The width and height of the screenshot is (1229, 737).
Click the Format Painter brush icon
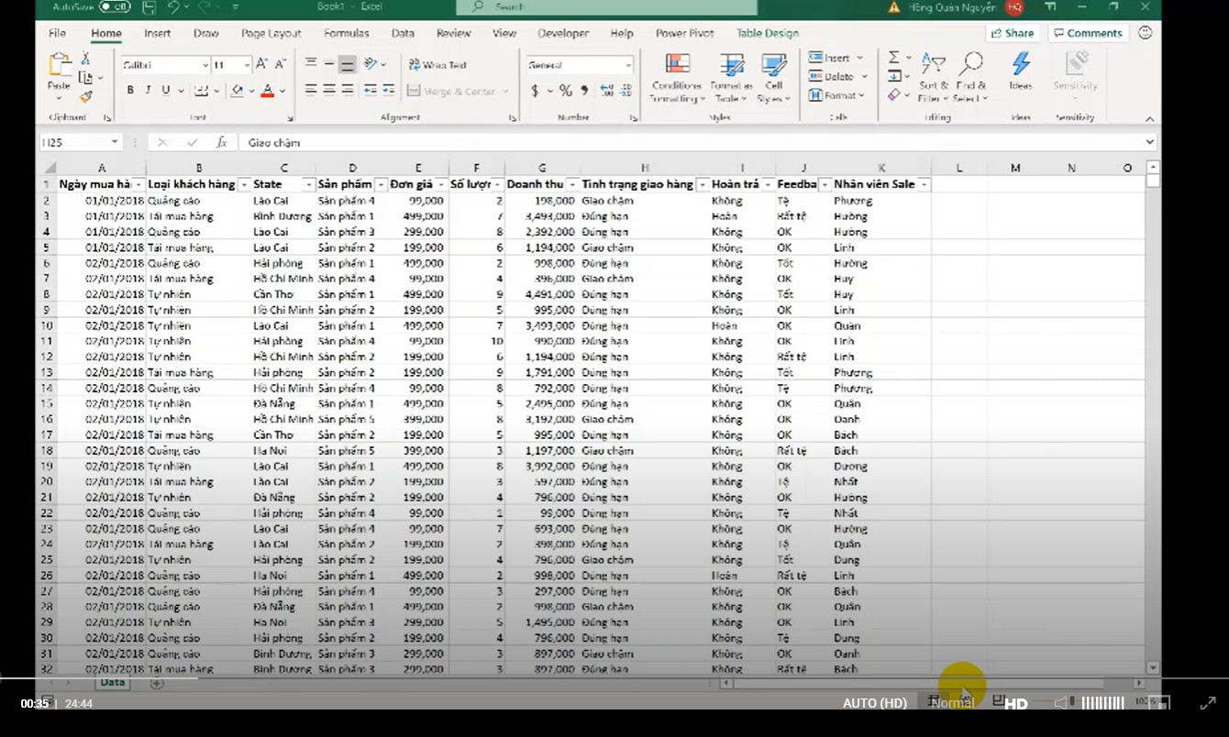(86, 96)
